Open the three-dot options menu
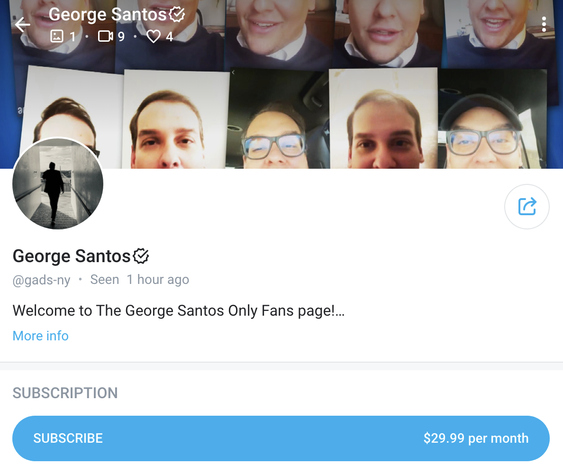 pos(544,24)
